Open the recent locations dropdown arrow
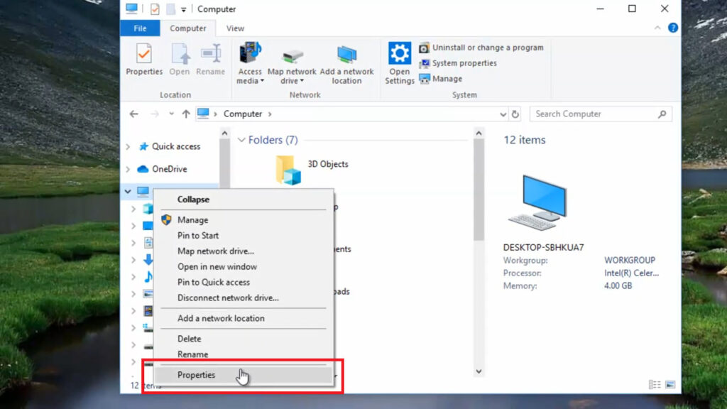Screen dimensions: 727x409 [x=171, y=114]
